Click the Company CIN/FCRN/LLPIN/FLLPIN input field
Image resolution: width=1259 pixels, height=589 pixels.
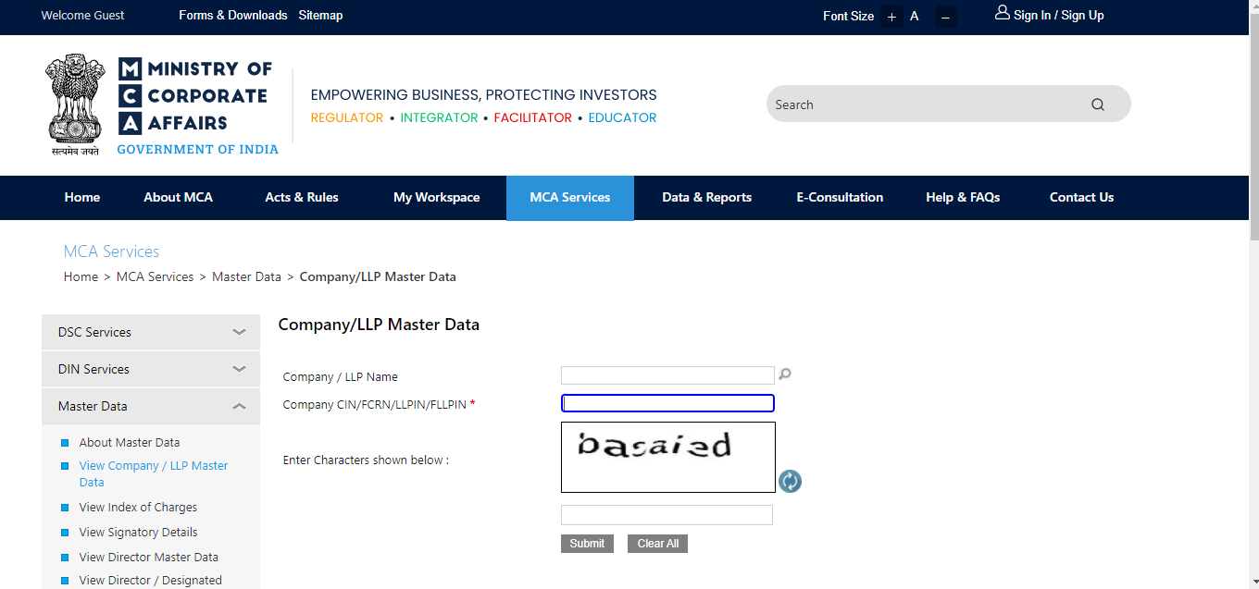(x=667, y=402)
